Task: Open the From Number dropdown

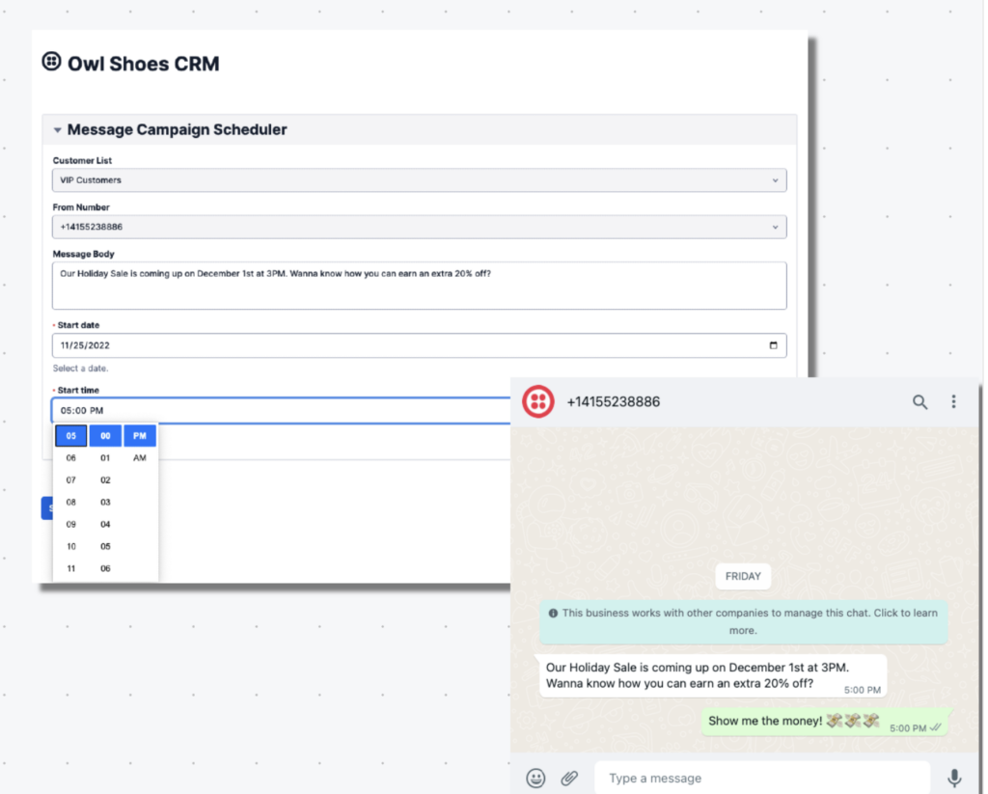Action: (419, 226)
